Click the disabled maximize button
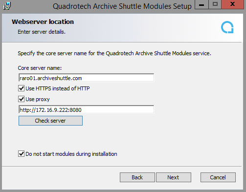The image size is (246, 192). tap(215, 4)
